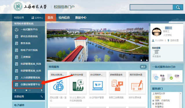This screenshot has width=185, height=108.
Task: Open the 因私出国 globe airplane service icon
Action: coord(58,85)
